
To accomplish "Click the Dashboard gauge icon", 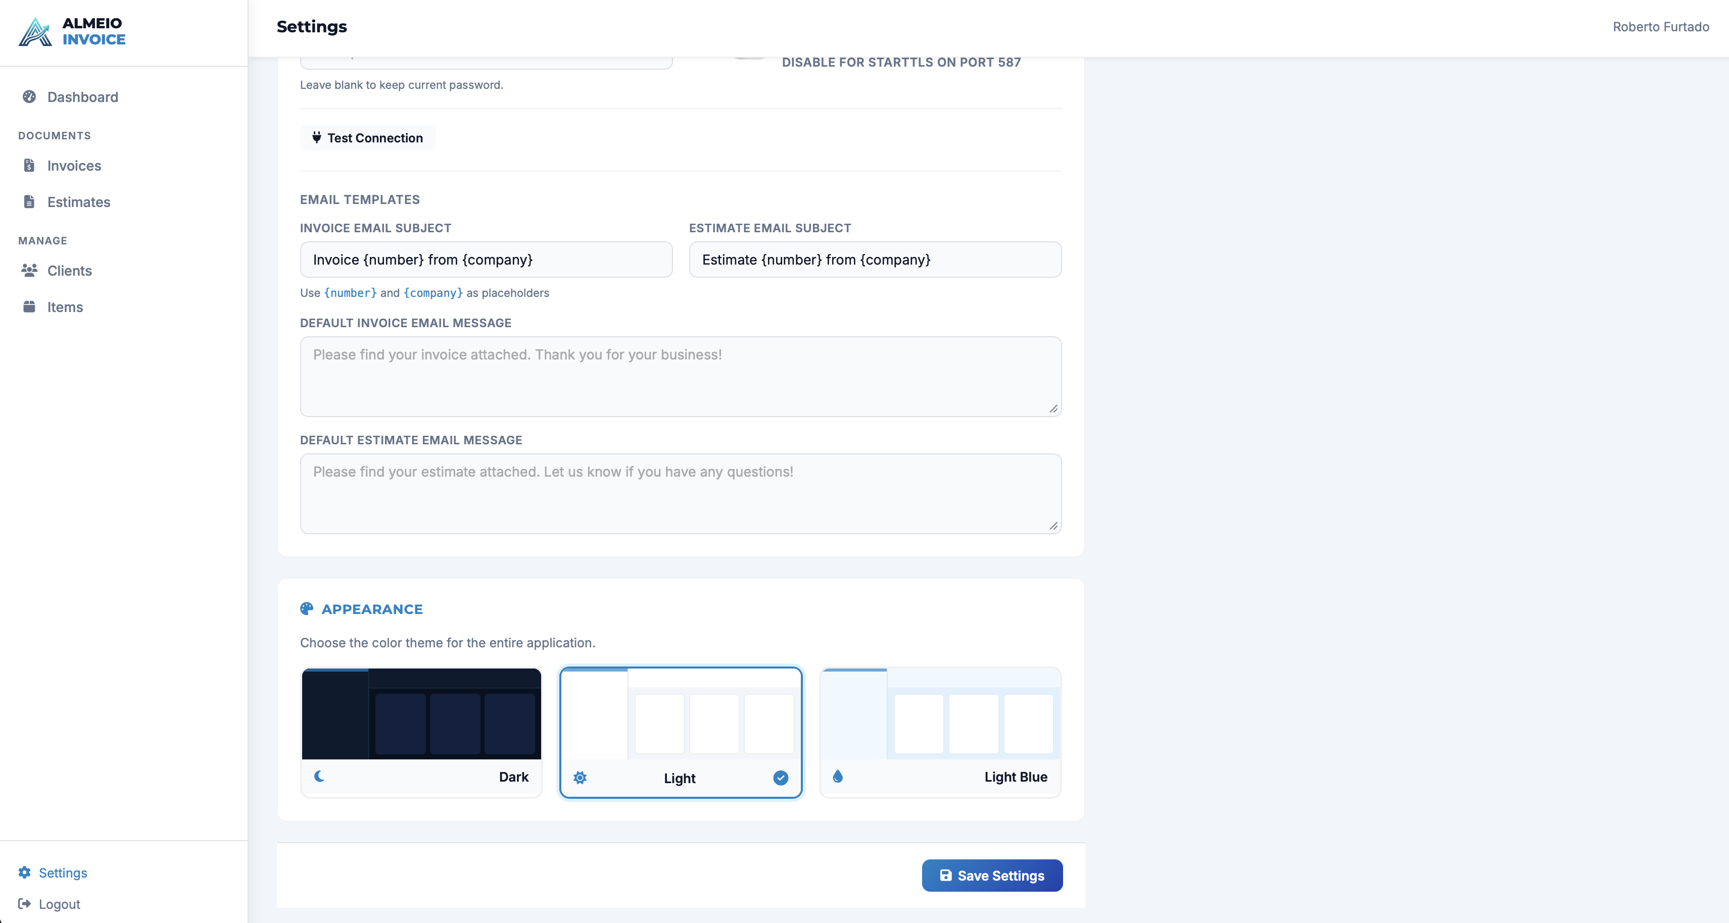I will click(x=29, y=96).
